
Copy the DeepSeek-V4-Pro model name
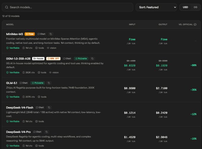click(x=47, y=132)
